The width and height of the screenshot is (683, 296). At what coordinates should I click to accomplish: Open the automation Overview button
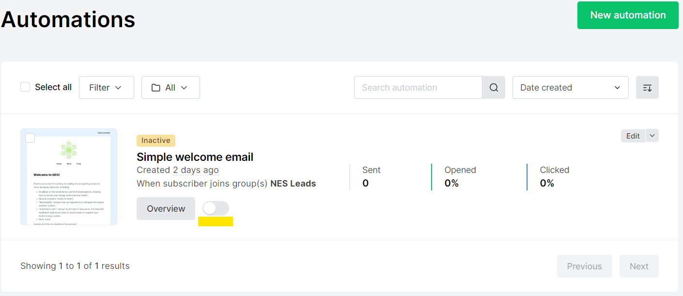pos(166,208)
